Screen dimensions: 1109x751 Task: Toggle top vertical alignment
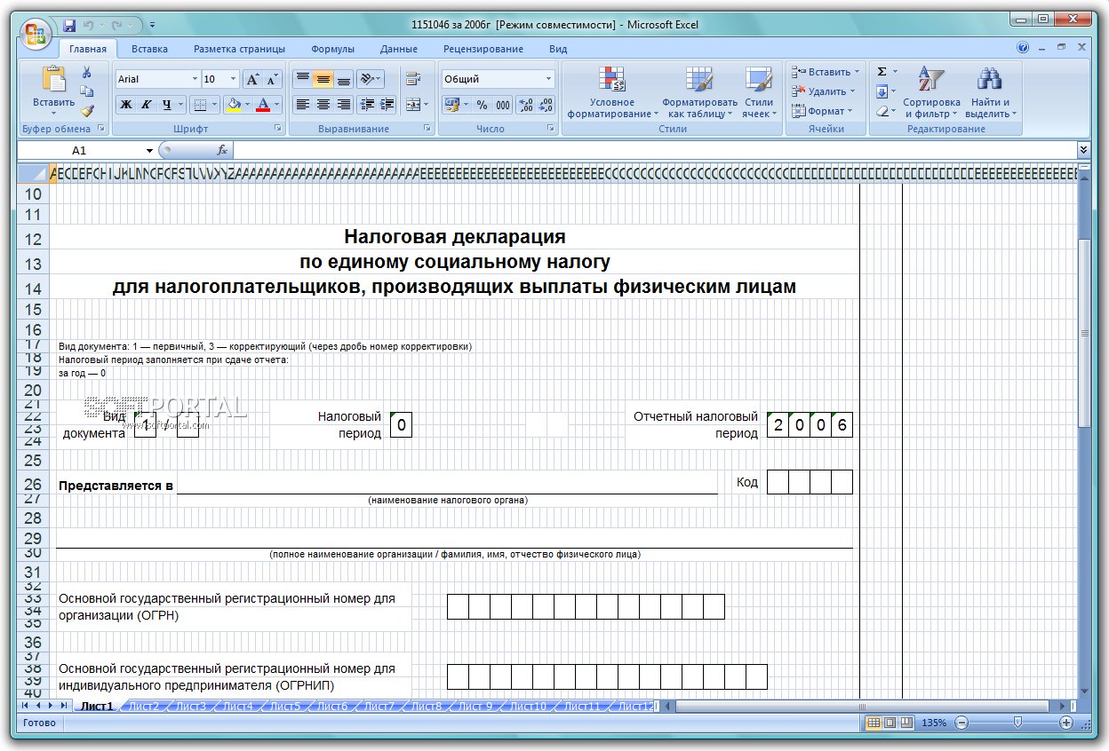click(x=302, y=79)
